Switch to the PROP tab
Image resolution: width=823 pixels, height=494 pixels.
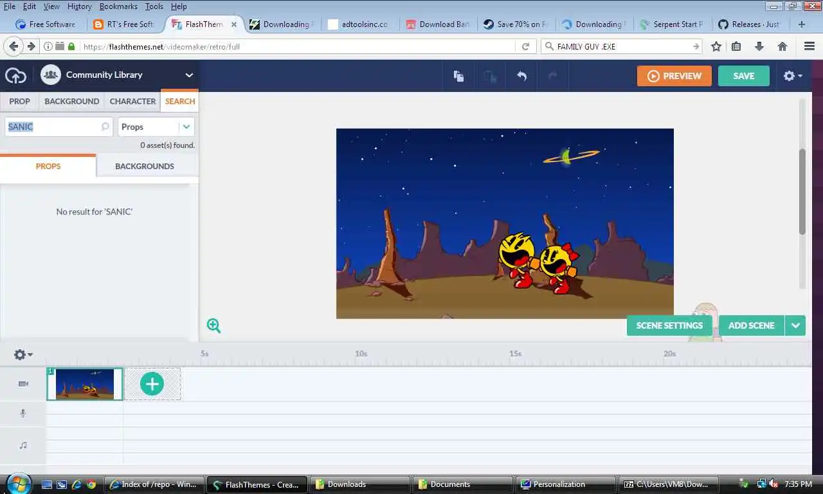click(19, 101)
